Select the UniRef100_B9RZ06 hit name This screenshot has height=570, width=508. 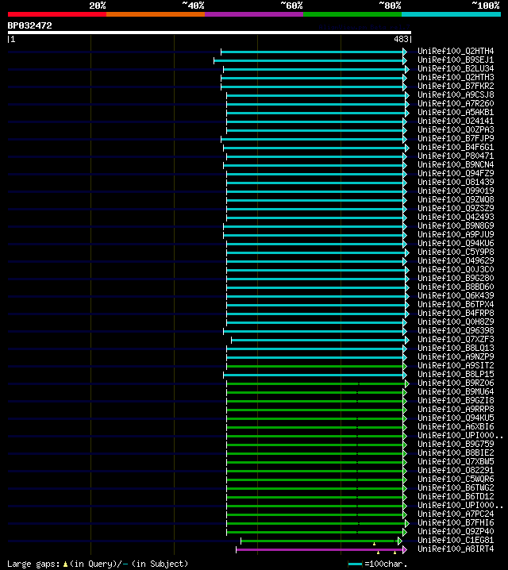[456, 383]
